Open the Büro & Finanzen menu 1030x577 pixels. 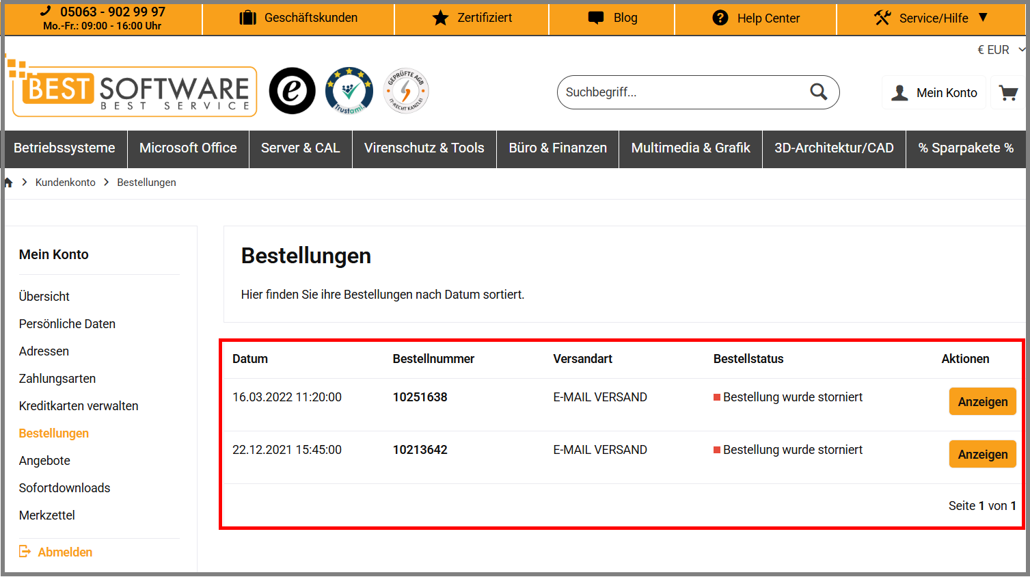[558, 148]
